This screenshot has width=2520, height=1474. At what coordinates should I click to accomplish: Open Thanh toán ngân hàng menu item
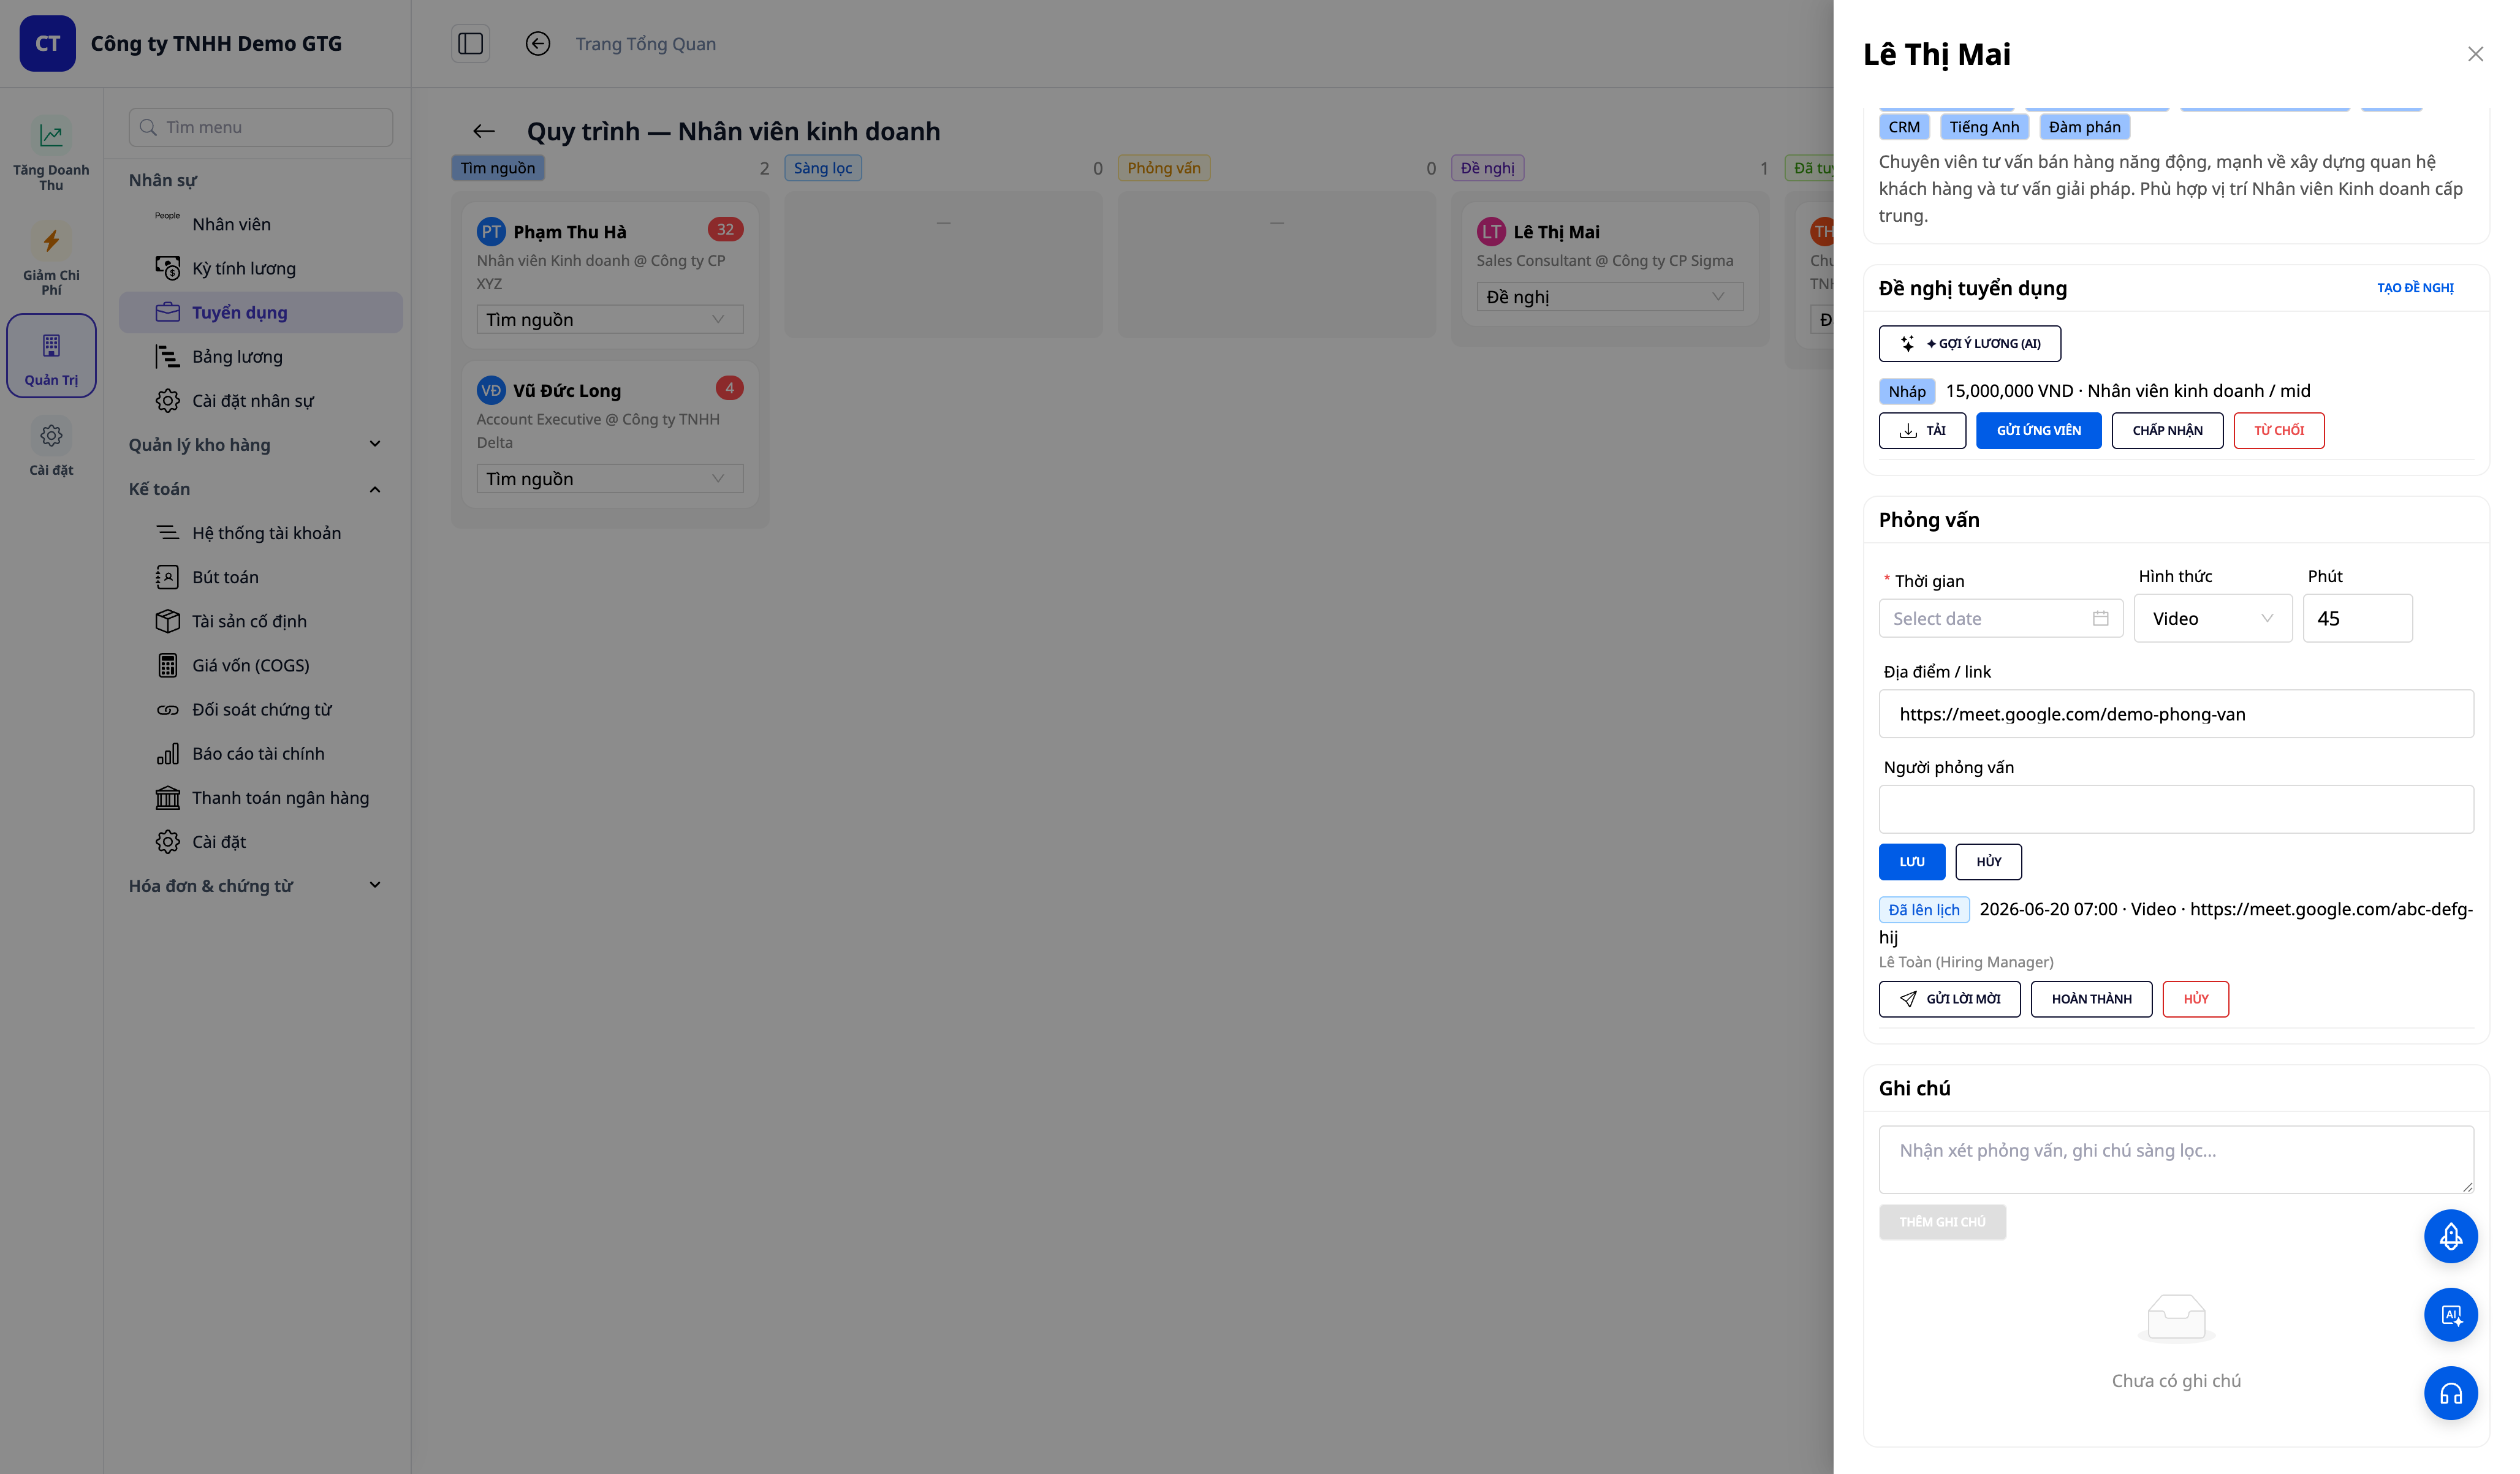click(260, 797)
